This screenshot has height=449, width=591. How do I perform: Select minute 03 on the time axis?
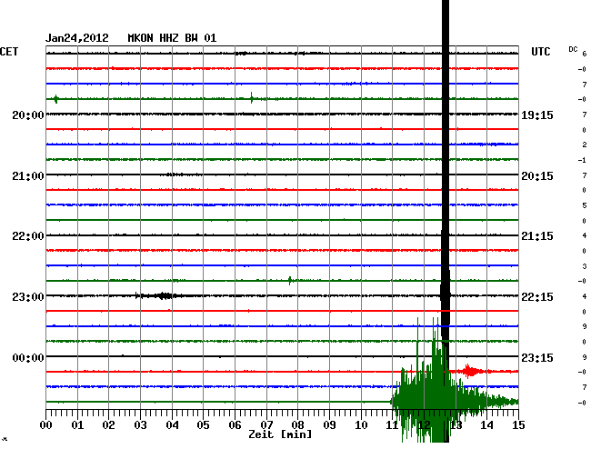click(140, 425)
